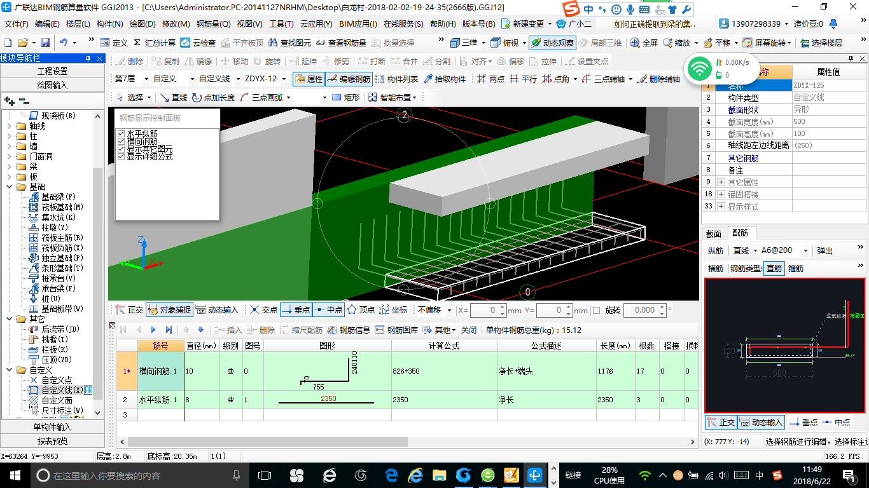Click the 报表预览 navigation button
The width and height of the screenshot is (869, 488).
(52, 441)
